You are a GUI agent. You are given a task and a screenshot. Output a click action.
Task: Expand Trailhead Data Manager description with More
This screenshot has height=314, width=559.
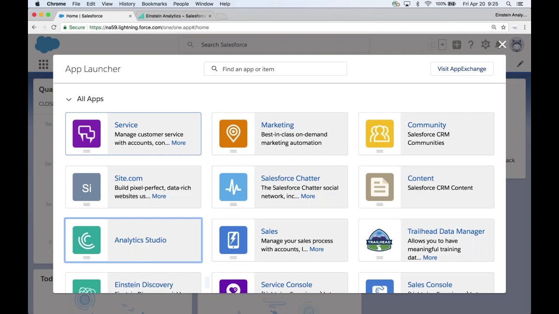coord(430,257)
